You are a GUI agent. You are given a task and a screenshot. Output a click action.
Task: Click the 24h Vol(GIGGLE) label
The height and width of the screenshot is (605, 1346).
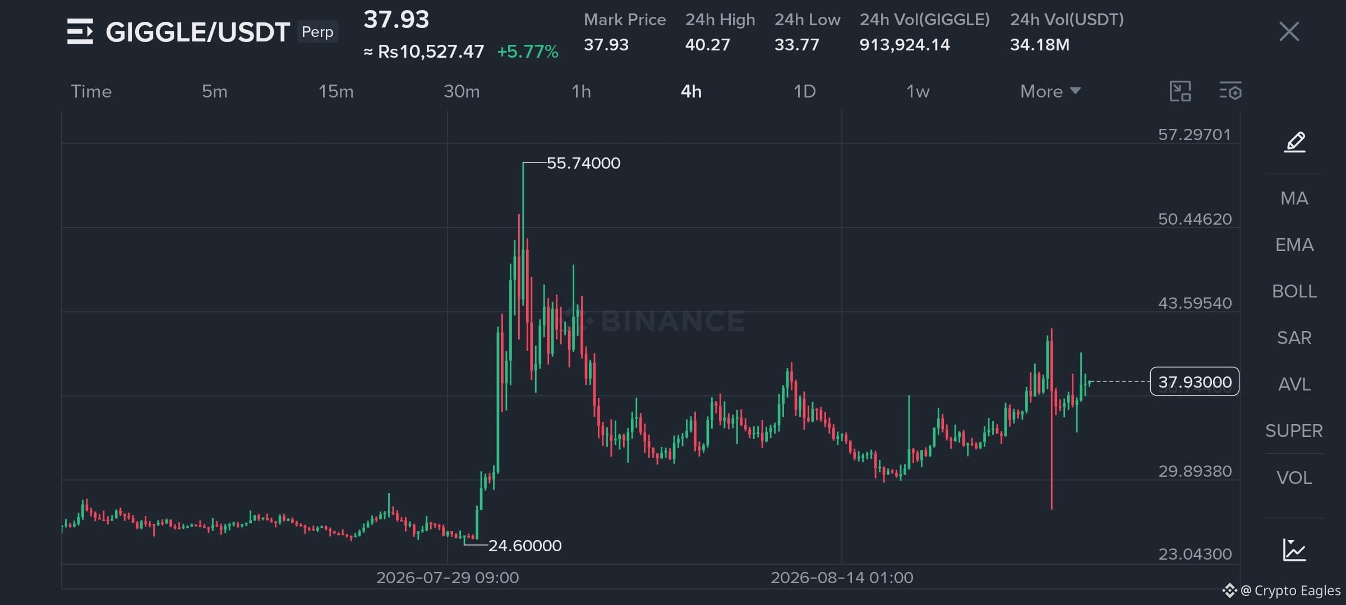pos(925,20)
